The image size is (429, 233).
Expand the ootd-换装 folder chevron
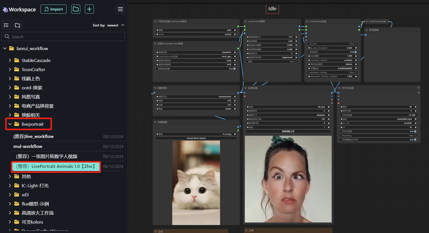pos(10,88)
